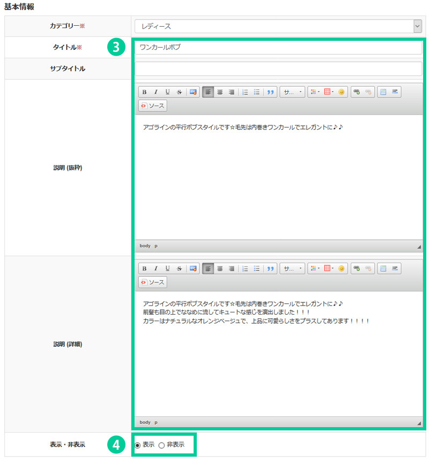Viewport: 429px width, 462px height.
Task: Open table dropdown in the 説明 (詳細) editor
Action: [329, 269]
